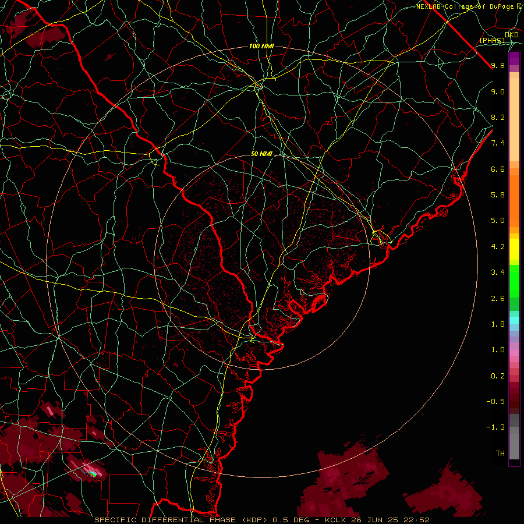Click the 6.6 value on the color scale

coord(498,169)
